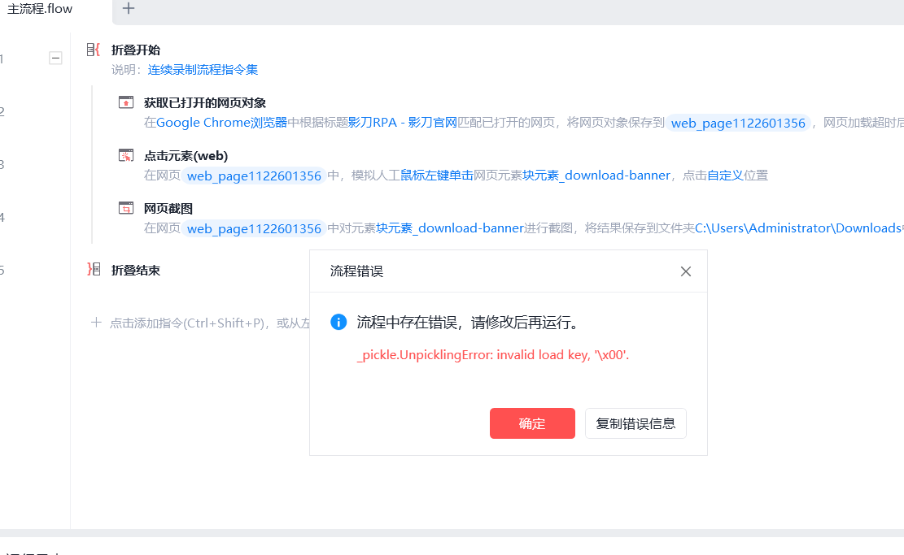Select the webpage screenshot step icon
This screenshot has height=555, width=904.
tap(125, 208)
